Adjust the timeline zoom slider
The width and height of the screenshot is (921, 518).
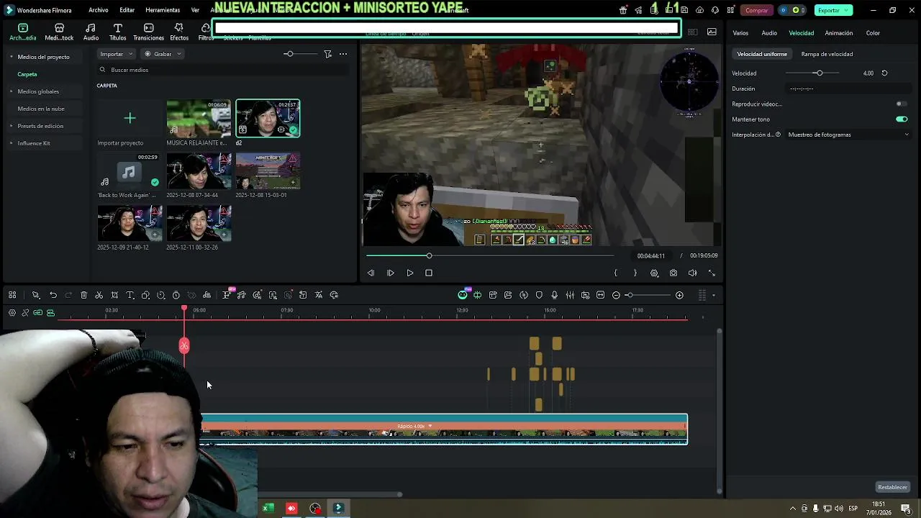point(629,295)
